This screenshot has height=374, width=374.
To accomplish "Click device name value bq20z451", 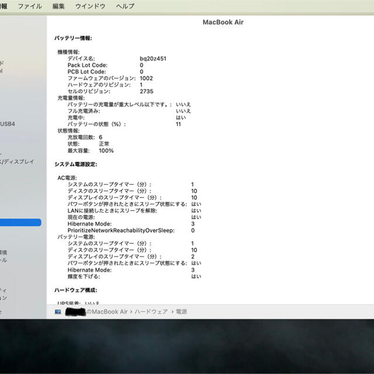I will pos(153,58).
